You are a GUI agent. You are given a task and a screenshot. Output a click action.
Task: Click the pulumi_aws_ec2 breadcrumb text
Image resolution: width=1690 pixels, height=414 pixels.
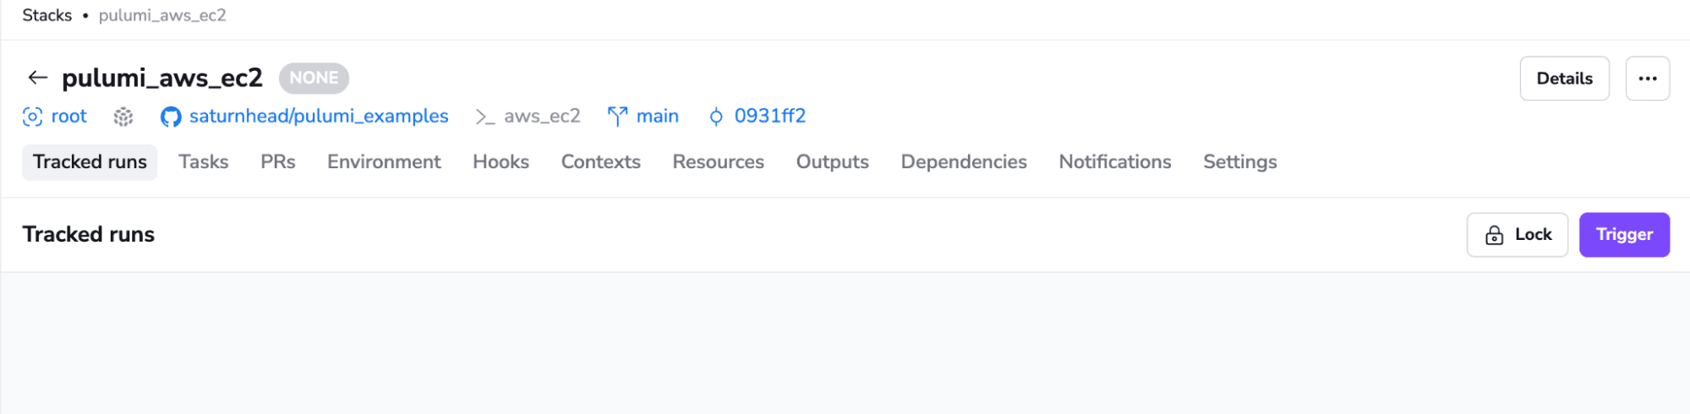(162, 15)
